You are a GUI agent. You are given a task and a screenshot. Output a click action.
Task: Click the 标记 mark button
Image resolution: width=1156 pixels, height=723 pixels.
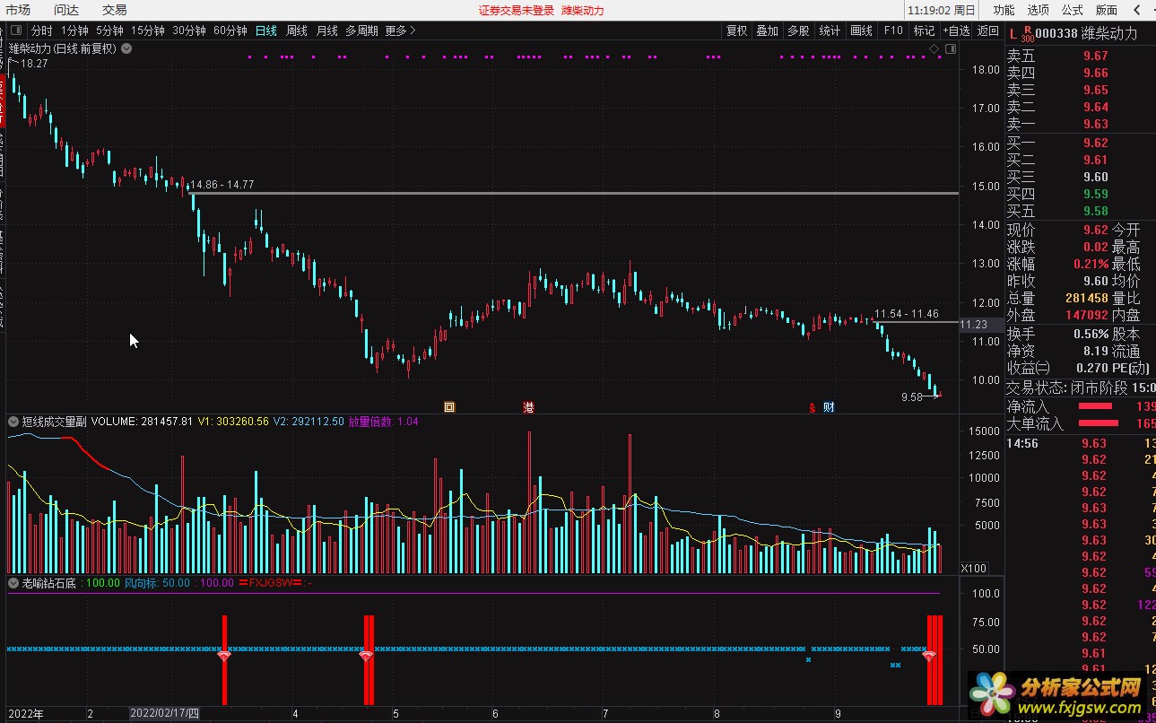(924, 30)
